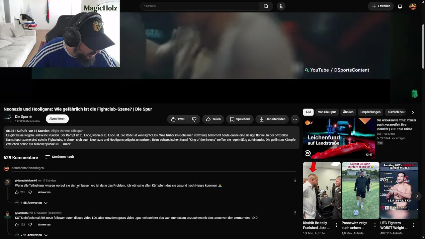Image resolution: width=425 pixels, height=239 pixels.
Task: Save the video with Speichern
Action: tap(240, 119)
